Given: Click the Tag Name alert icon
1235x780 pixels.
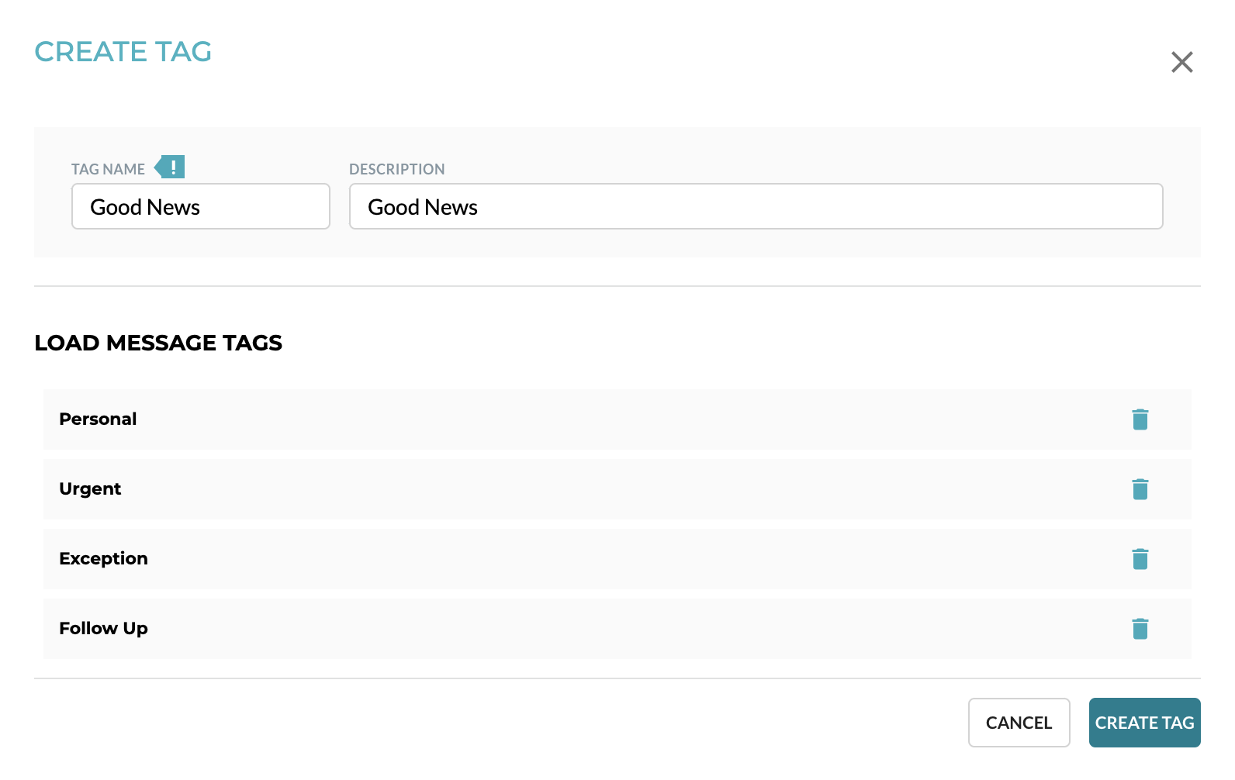Looking at the screenshot, I should [x=171, y=167].
